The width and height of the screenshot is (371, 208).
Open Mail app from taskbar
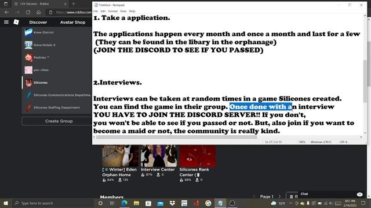click(161, 203)
